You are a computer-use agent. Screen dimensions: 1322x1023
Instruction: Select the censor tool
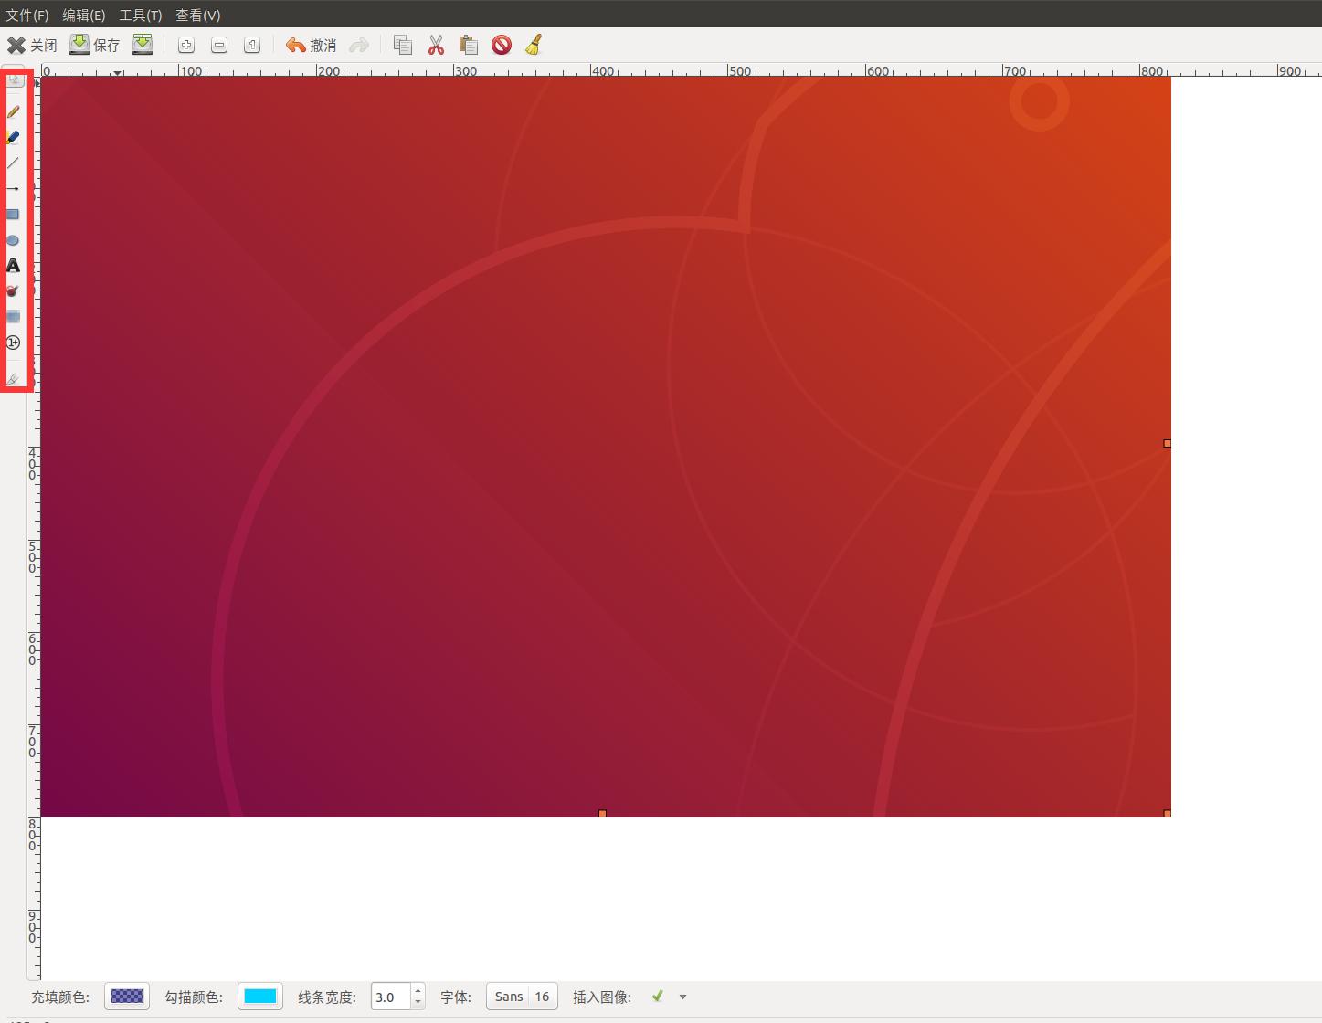coord(14,290)
